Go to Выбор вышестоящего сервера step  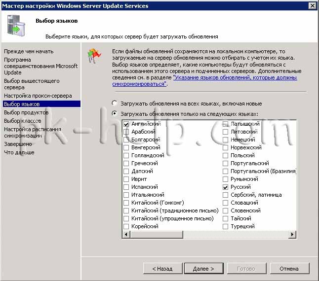tap(32, 84)
